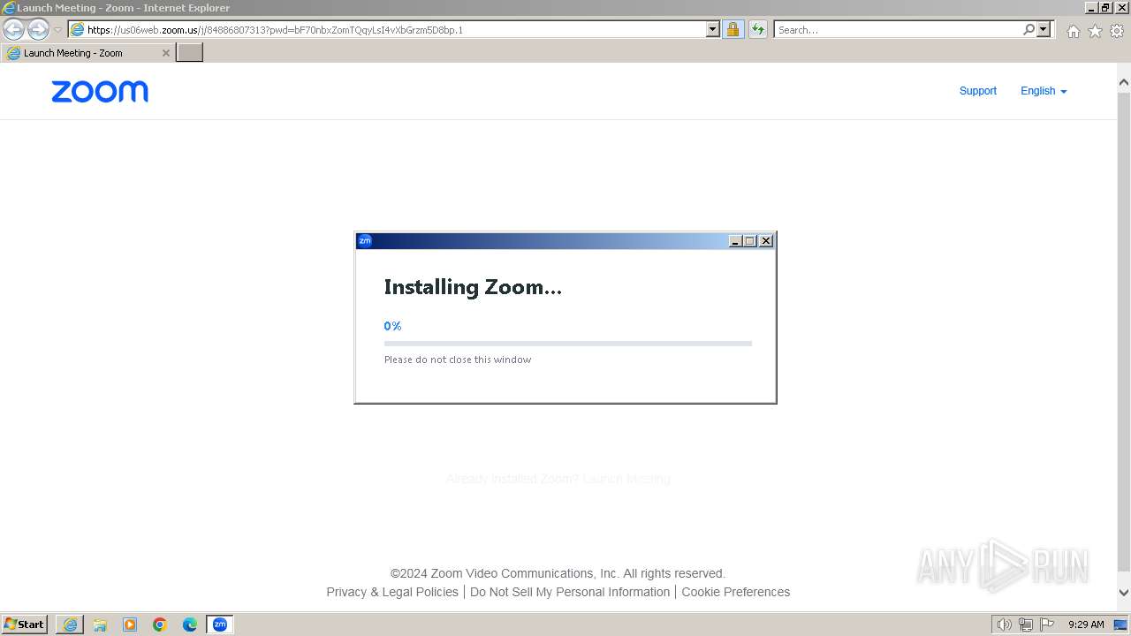Select the Launch Meeting - Zoom tab
Screen dimensions: 1131x636
(87, 53)
